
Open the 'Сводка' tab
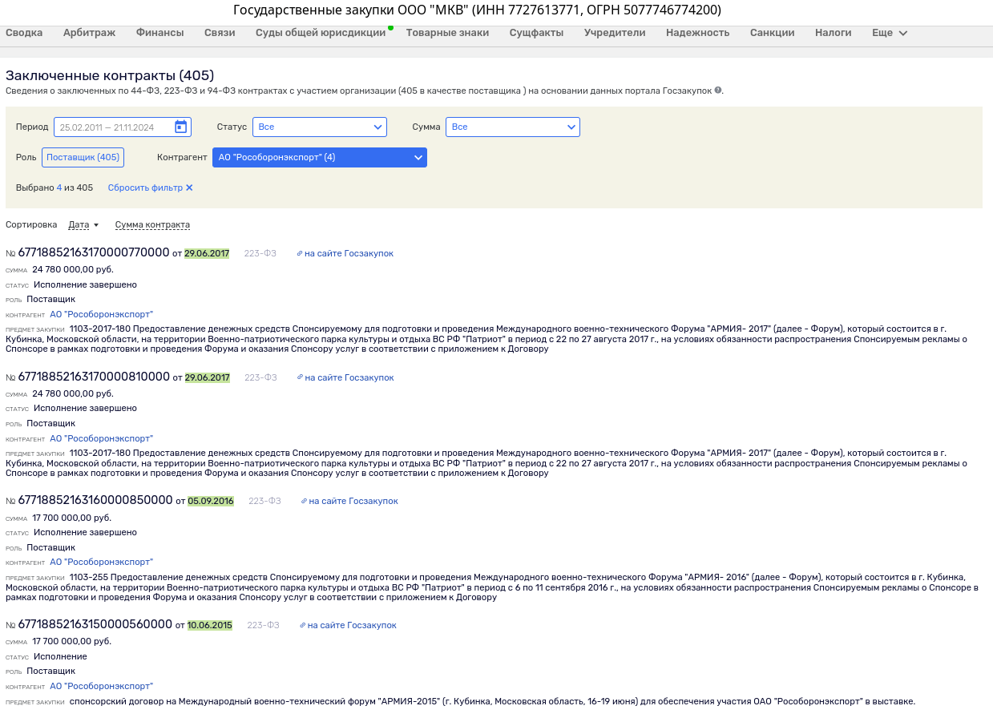pos(24,33)
